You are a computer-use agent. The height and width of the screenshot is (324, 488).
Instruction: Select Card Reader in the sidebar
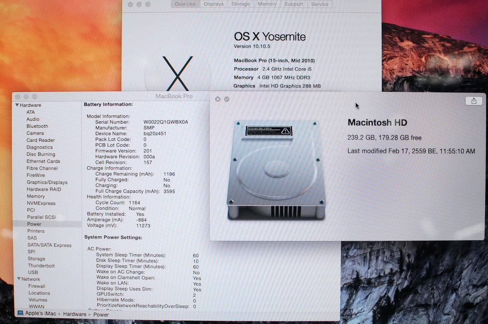point(41,140)
